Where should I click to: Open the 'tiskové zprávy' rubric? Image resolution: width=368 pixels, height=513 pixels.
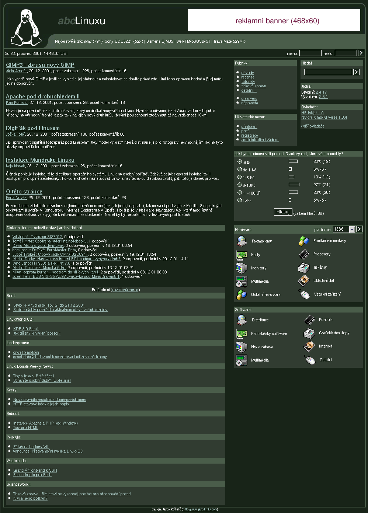[254, 86]
